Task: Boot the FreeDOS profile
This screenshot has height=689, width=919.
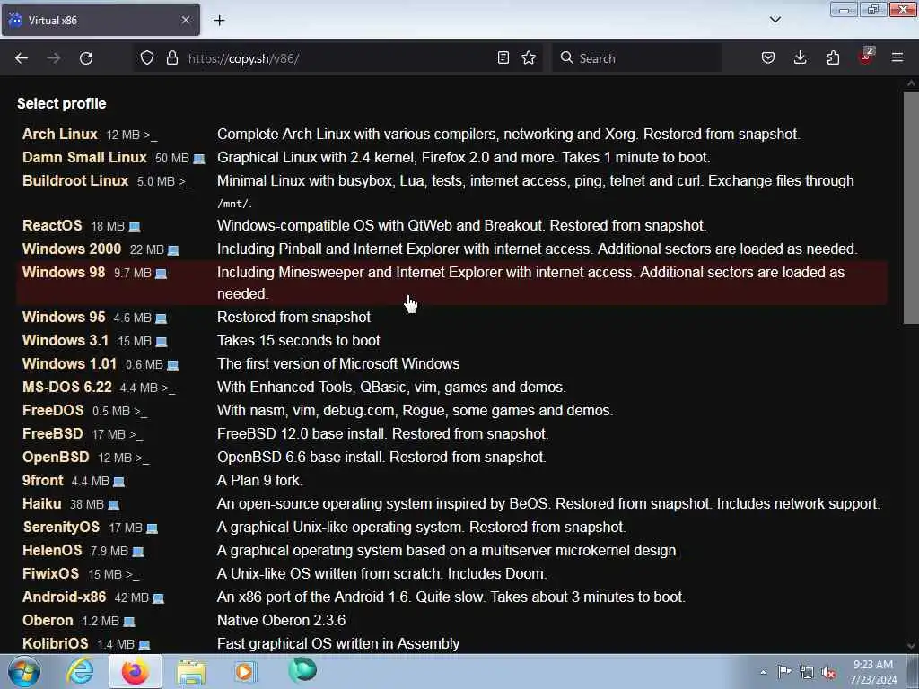Action: pos(53,411)
